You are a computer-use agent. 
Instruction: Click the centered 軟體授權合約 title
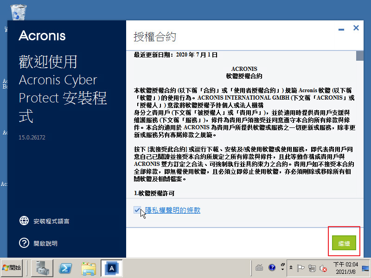click(x=244, y=76)
